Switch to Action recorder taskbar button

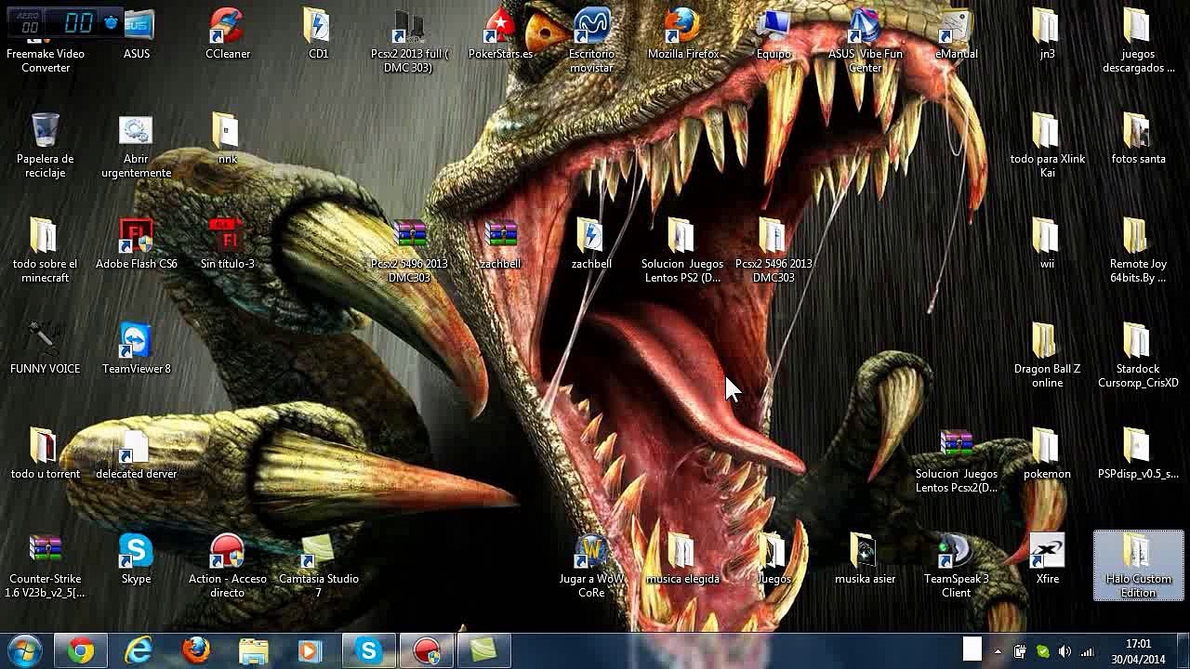click(x=427, y=651)
